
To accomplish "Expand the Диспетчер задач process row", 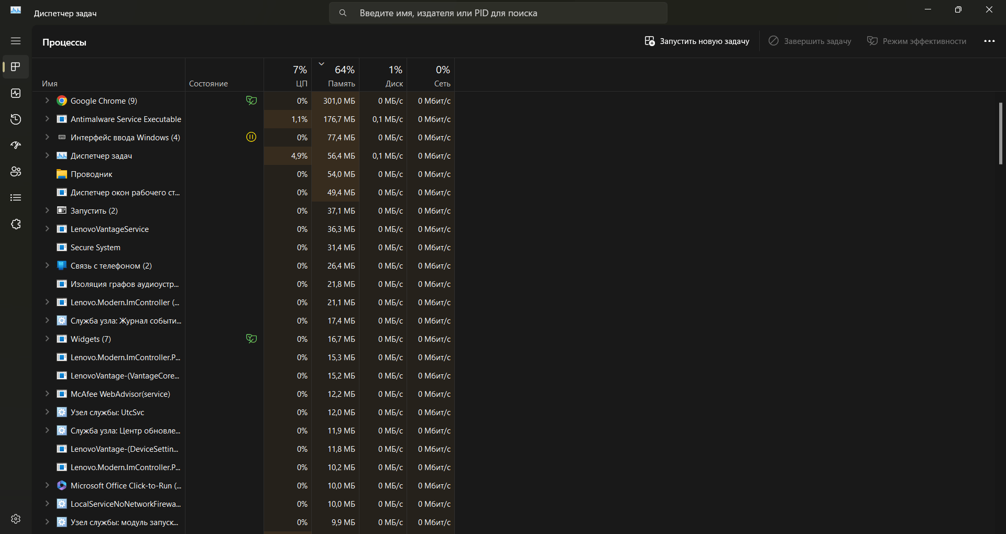I will point(47,155).
